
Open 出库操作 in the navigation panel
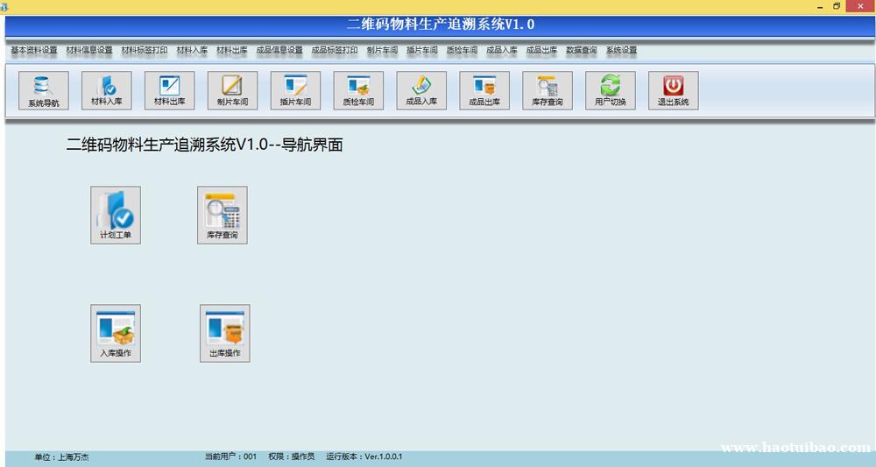pos(224,333)
